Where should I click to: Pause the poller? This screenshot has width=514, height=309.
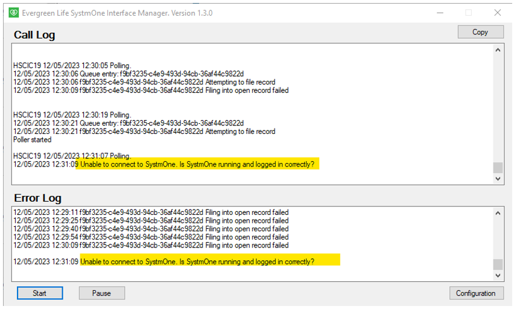click(101, 293)
